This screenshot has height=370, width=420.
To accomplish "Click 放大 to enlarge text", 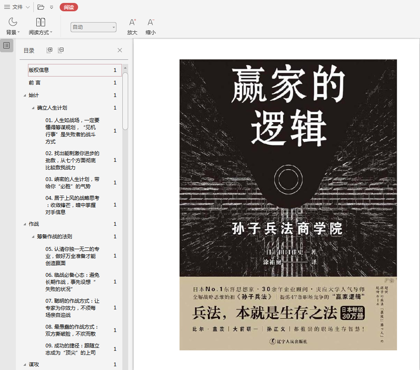I will click(132, 27).
